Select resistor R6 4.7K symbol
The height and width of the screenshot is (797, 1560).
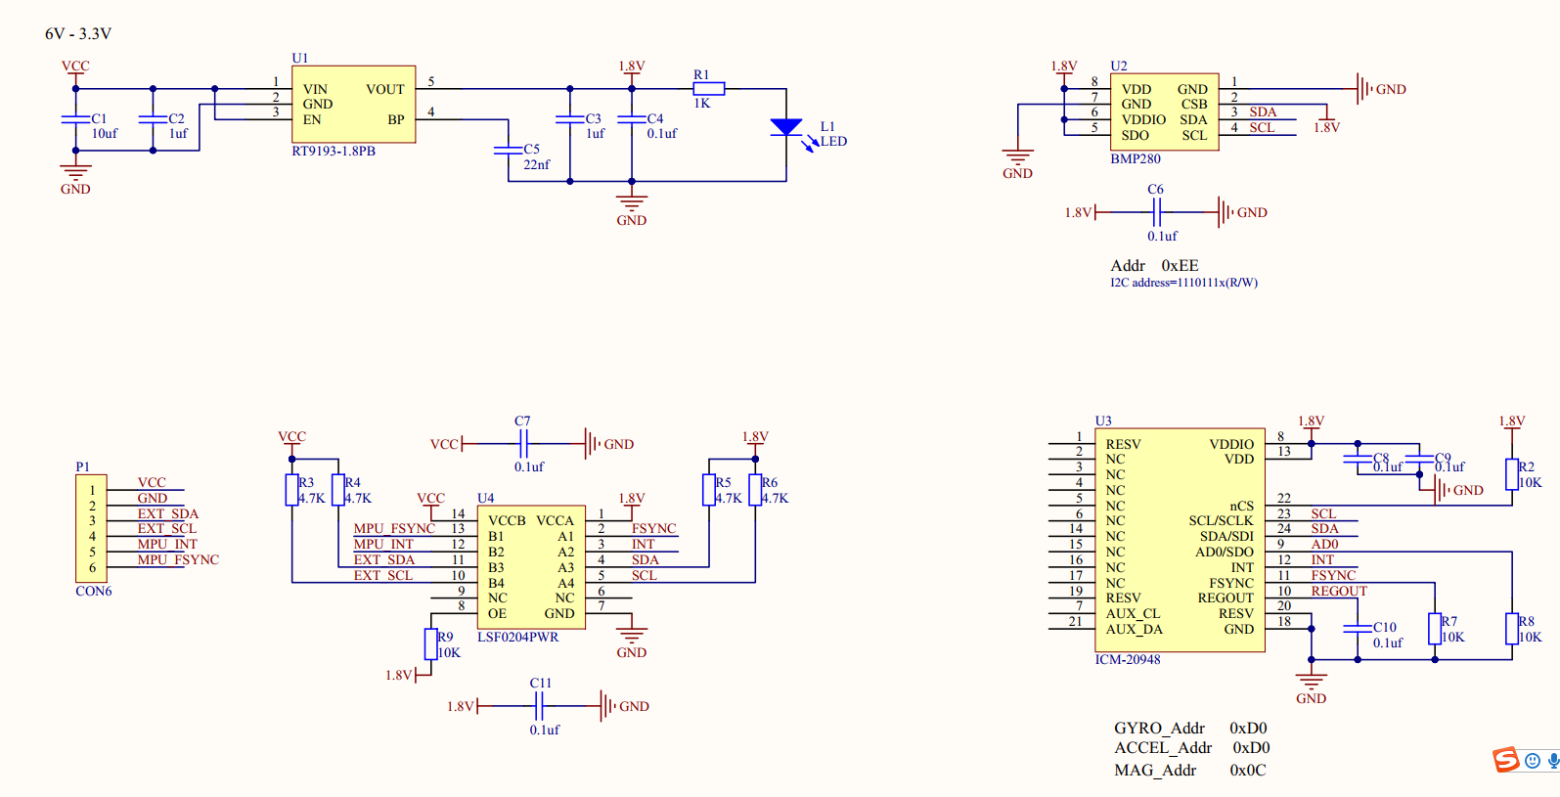coord(755,490)
